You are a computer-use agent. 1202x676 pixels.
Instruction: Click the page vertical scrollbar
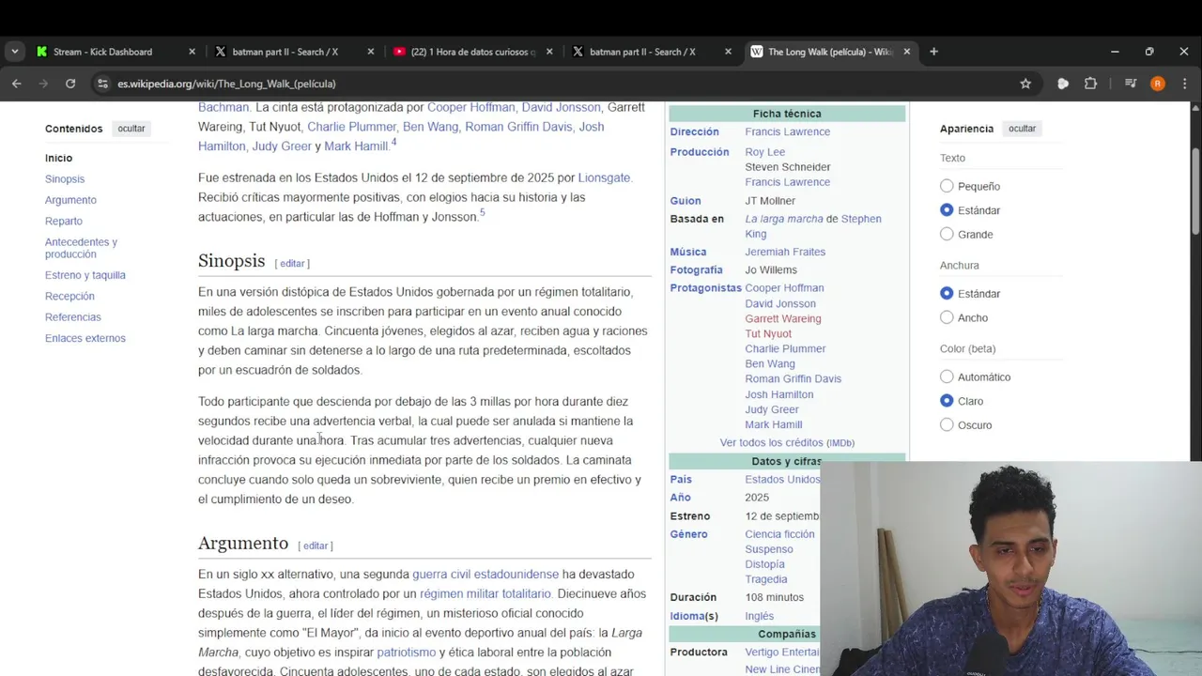(1195, 192)
